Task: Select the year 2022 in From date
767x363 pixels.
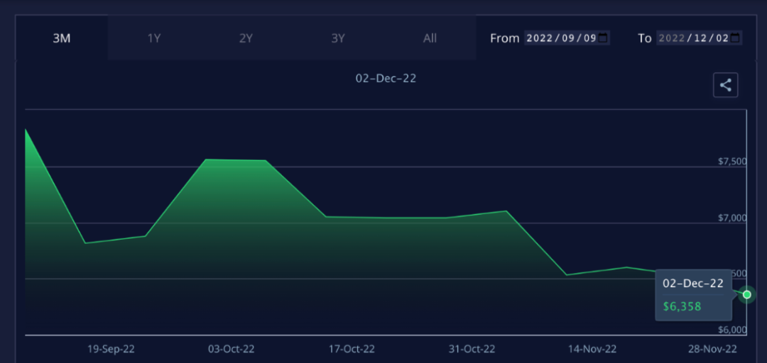Action: [x=540, y=38]
